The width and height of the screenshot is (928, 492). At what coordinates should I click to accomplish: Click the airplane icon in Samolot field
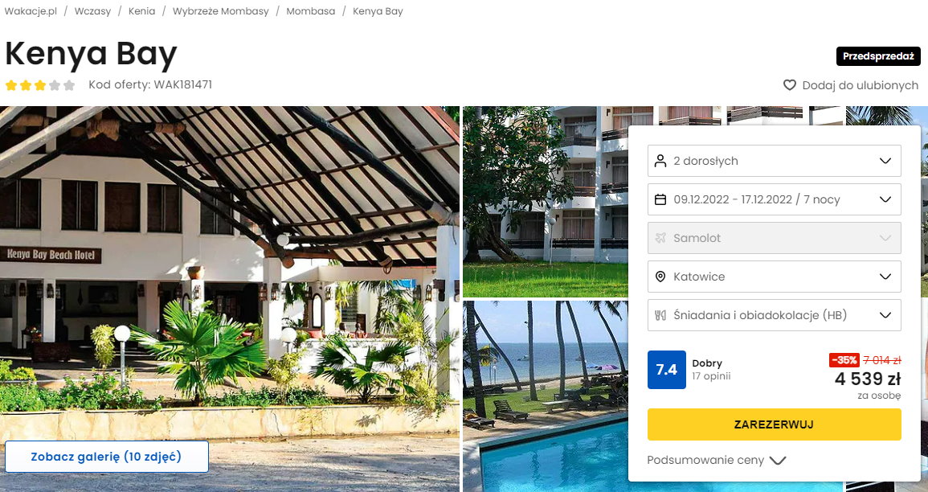pos(660,238)
